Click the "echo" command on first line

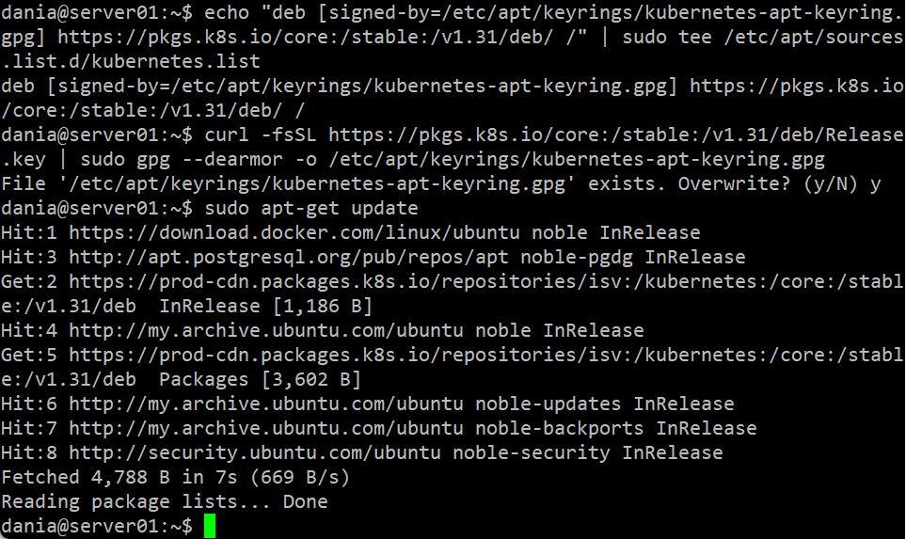pyautogui.click(x=226, y=12)
